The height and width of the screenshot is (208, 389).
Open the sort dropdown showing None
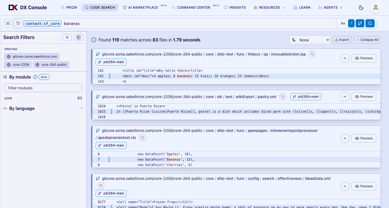[x=310, y=40]
